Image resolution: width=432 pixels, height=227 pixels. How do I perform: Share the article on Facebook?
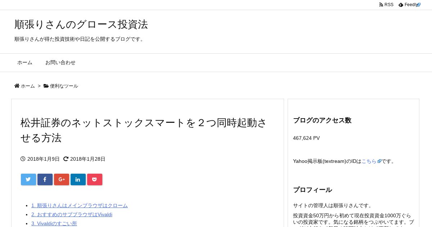pos(45,179)
